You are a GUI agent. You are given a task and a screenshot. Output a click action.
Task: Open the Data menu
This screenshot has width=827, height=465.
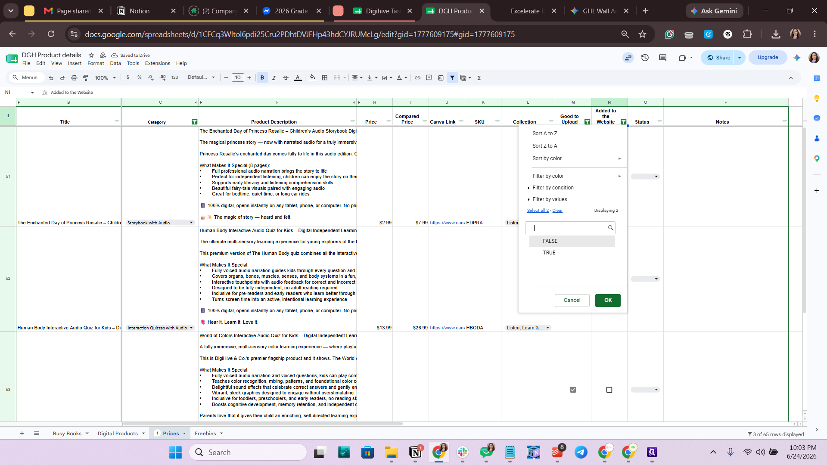[x=115, y=63]
